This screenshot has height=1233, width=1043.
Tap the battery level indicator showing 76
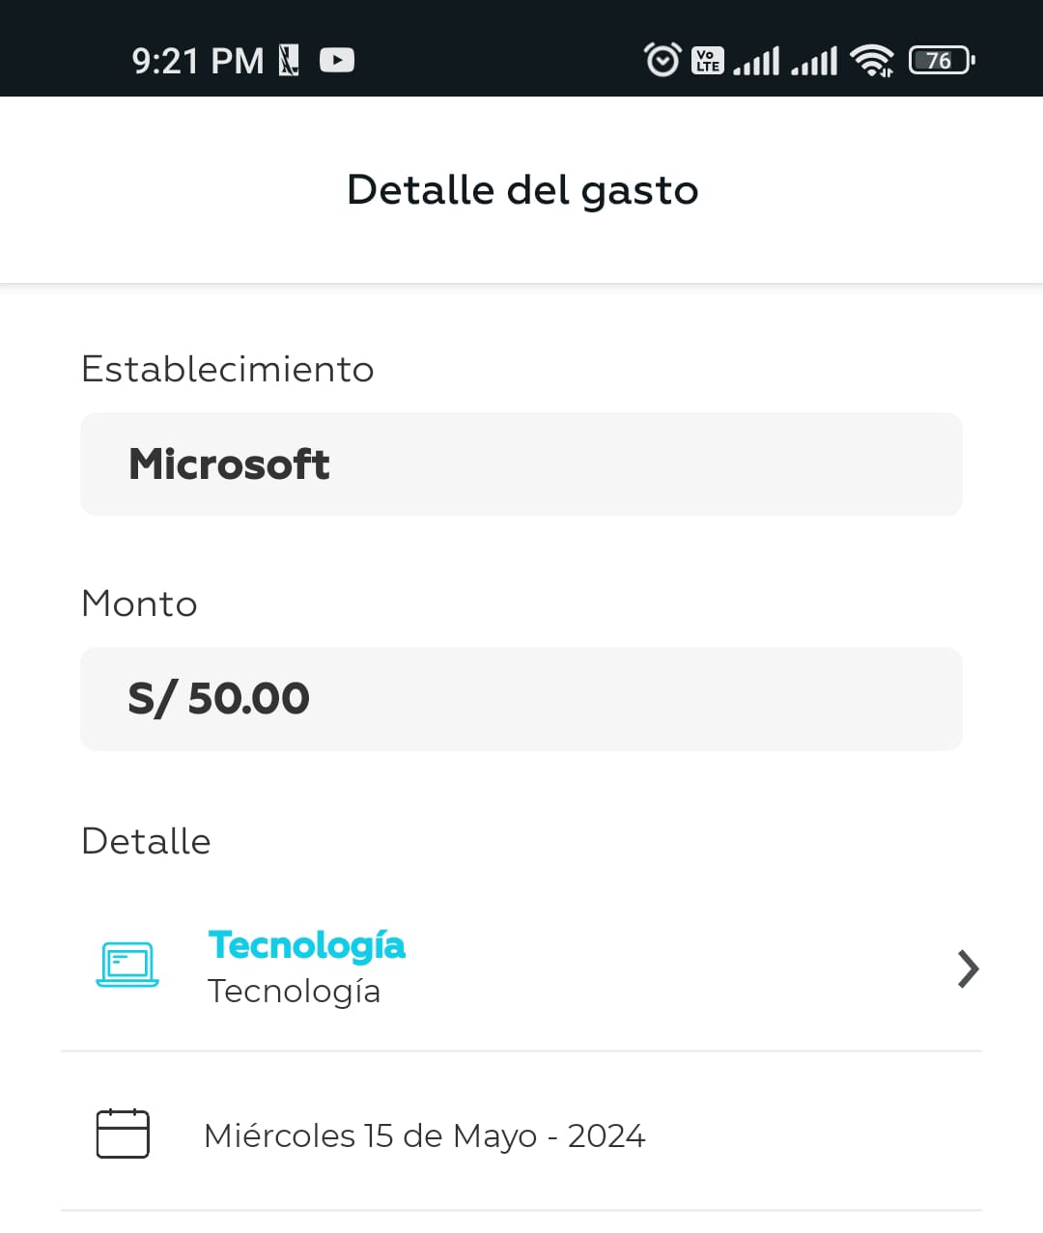tap(942, 61)
